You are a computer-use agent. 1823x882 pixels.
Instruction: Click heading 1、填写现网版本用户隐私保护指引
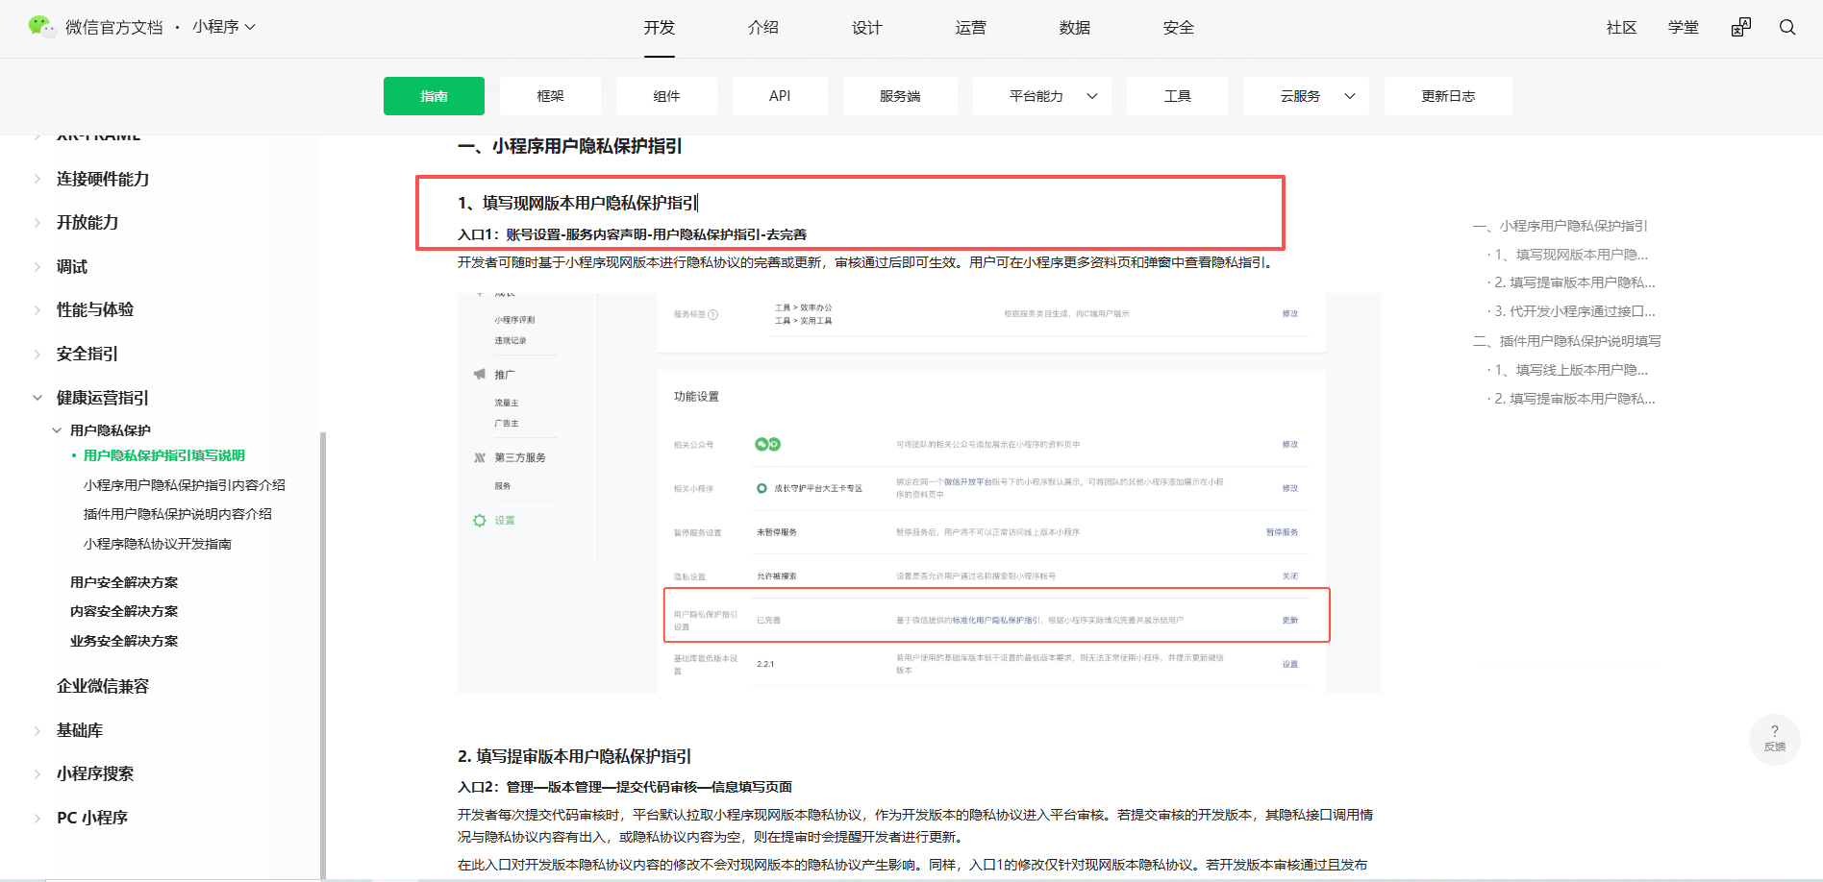[x=578, y=203]
